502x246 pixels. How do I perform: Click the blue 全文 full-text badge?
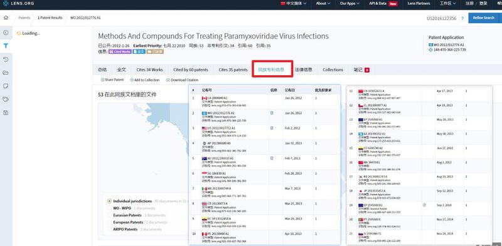pyautogui.click(x=139, y=51)
